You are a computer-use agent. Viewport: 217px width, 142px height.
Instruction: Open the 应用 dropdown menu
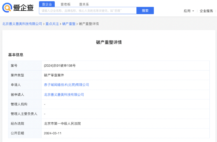[189, 11]
